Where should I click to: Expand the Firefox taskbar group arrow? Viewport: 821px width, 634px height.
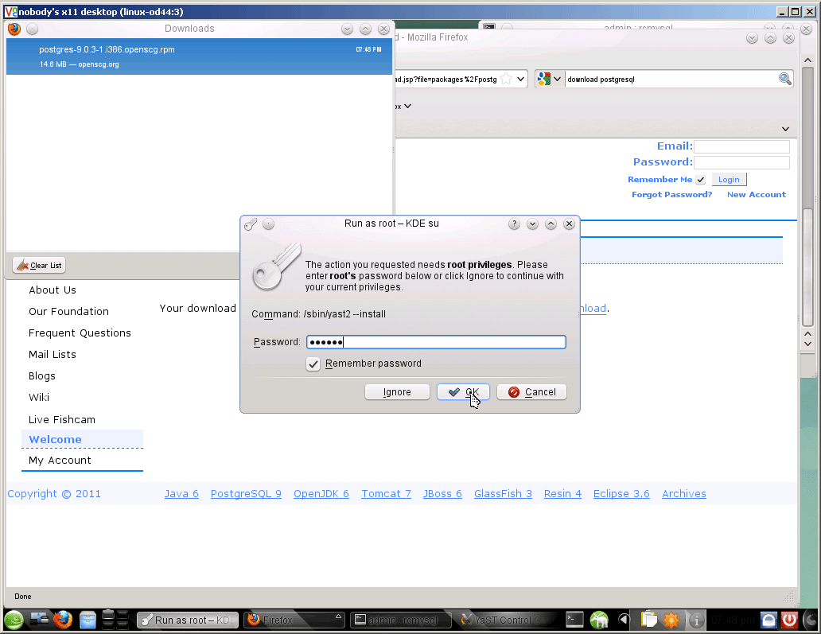click(x=338, y=616)
